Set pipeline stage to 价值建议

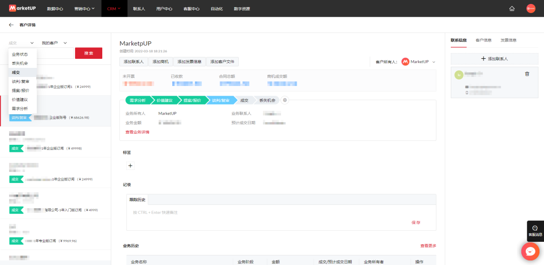coord(165,101)
